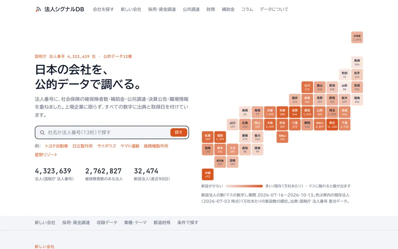Click the magnifier icon in the search box
This screenshot has width=398, height=249.
[x=42, y=132]
